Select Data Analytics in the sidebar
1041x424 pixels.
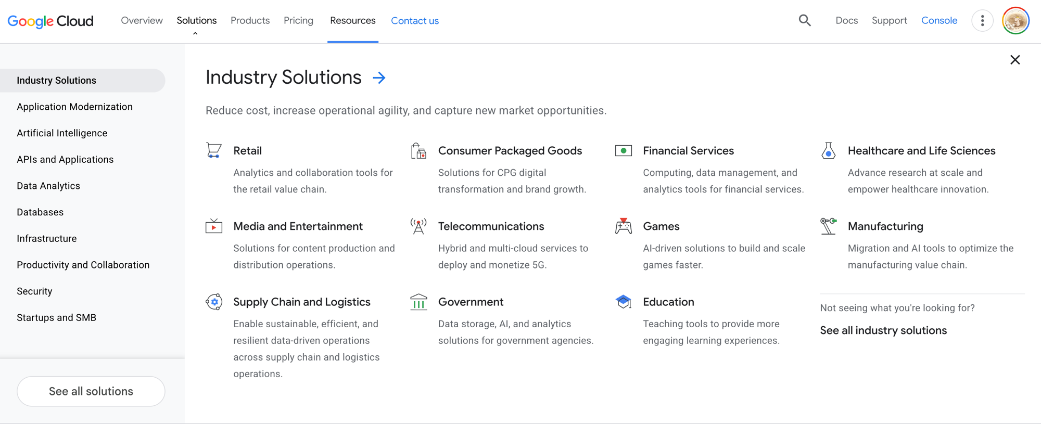pos(48,186)
